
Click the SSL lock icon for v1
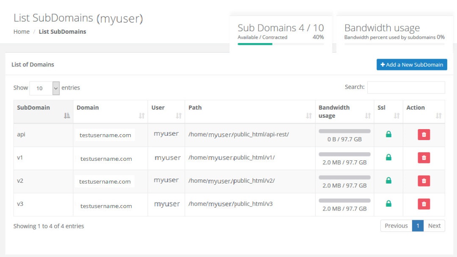pos(388,157)
